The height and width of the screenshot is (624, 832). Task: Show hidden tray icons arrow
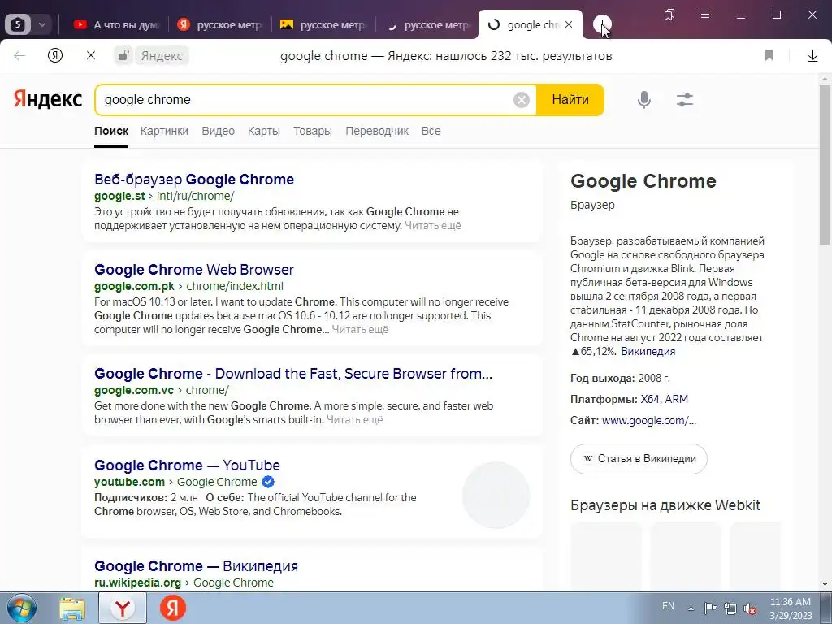[x=691, y=609]
